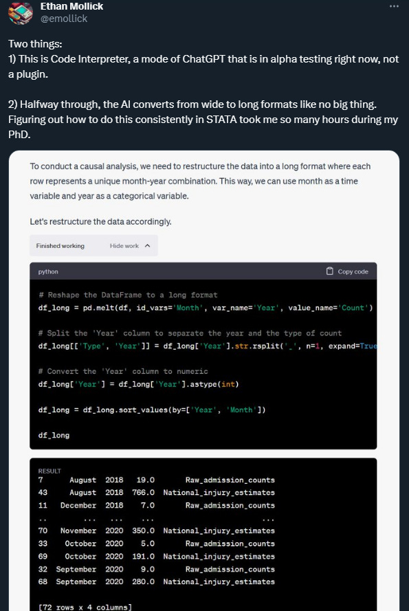Click the Finished working status text
This screenshot has height=611, width=409.
coord(60,245)
